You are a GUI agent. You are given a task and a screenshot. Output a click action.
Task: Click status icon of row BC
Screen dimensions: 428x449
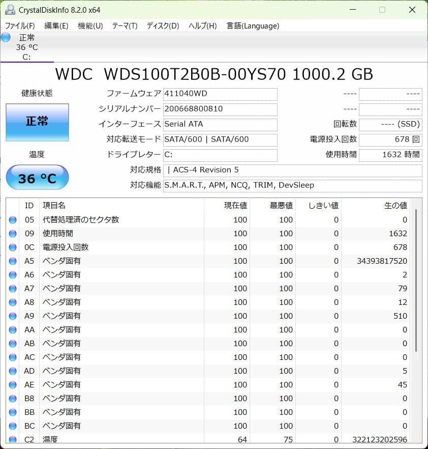point(13,426)
